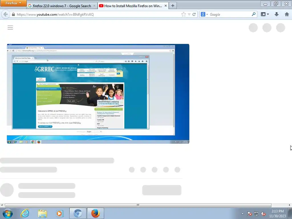Click the muted volume tray icon
292x219 pixels.
click(263, 214)
